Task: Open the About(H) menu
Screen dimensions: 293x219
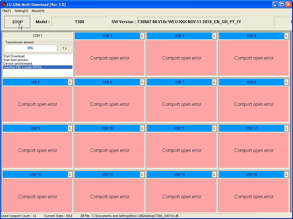Action: 38,11
